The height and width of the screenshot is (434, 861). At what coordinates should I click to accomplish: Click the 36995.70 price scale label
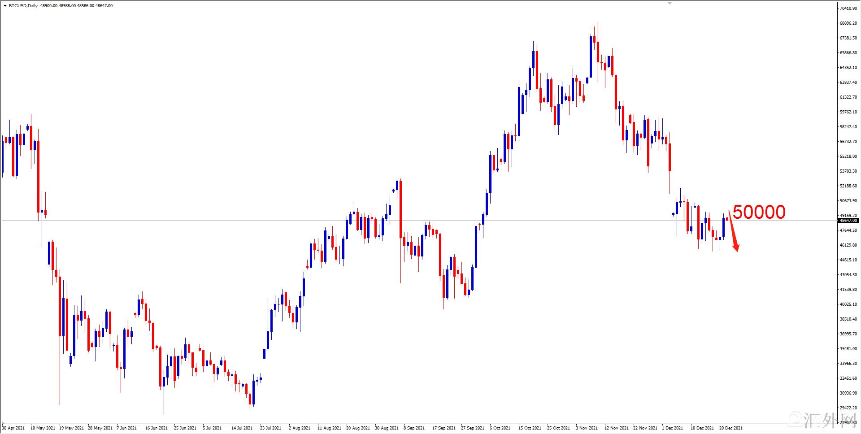coord(848,334)
